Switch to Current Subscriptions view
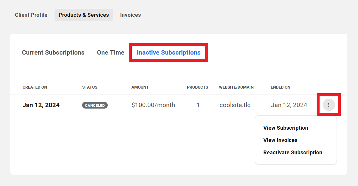 [53, 52]
